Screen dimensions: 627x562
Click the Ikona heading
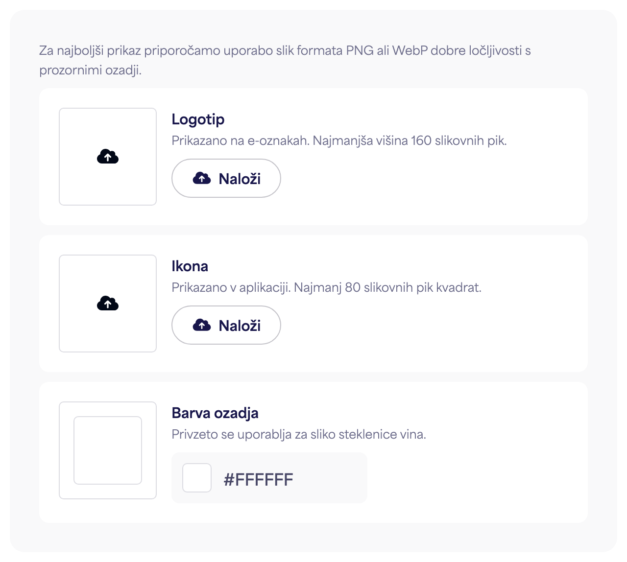point(190,266)
